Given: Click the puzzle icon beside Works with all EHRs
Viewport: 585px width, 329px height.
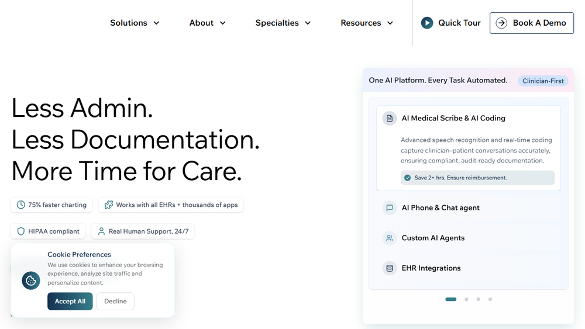Looking at the screenshot, I should 109,205.
